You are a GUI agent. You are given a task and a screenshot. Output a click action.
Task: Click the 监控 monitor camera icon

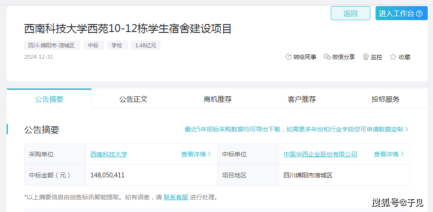coord(365,57)
